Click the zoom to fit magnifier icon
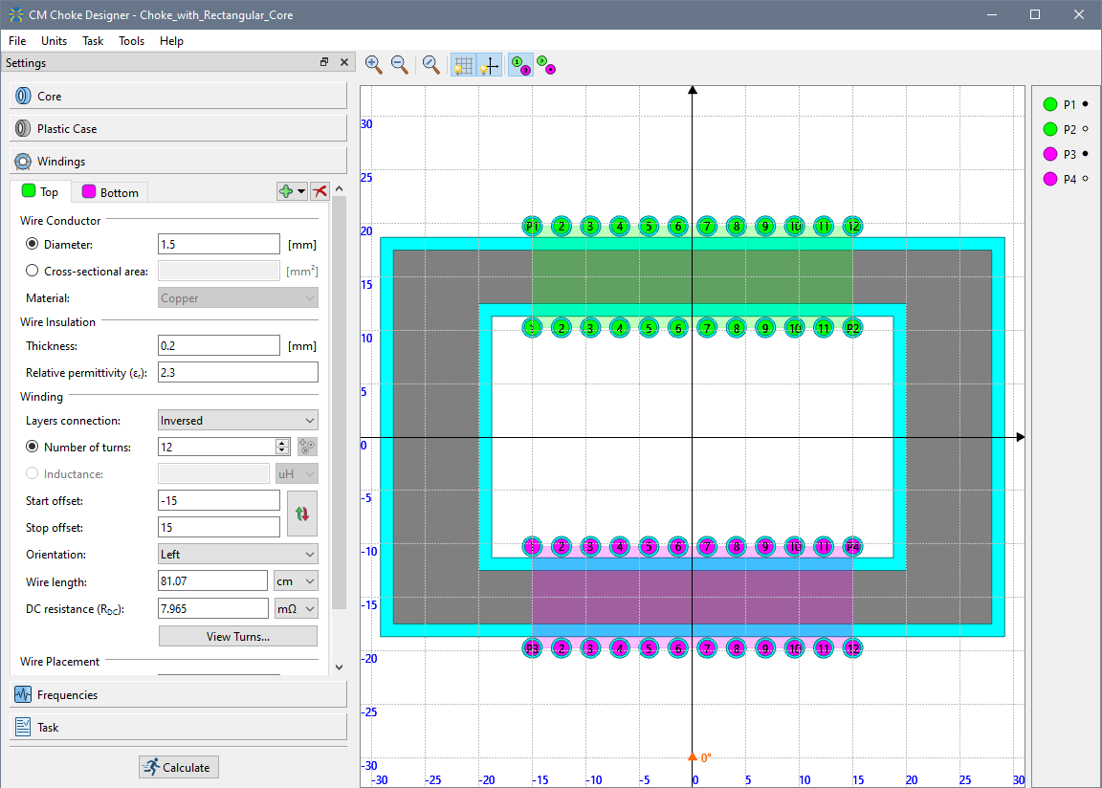Viewport: 1102px width, 788px height. tap(431, 65)
